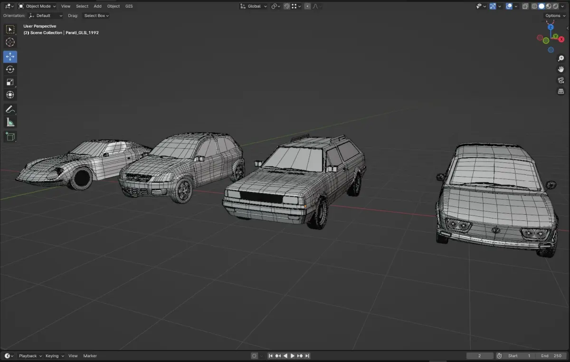The height and width of the screenshot is (362, 570).
Task: Open the snapping options dropdown
Action: pos(296,6)
